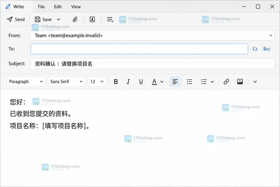
Task: Expand the From sender dropdown
Action: pyautogui.click(x=271, y=35)
